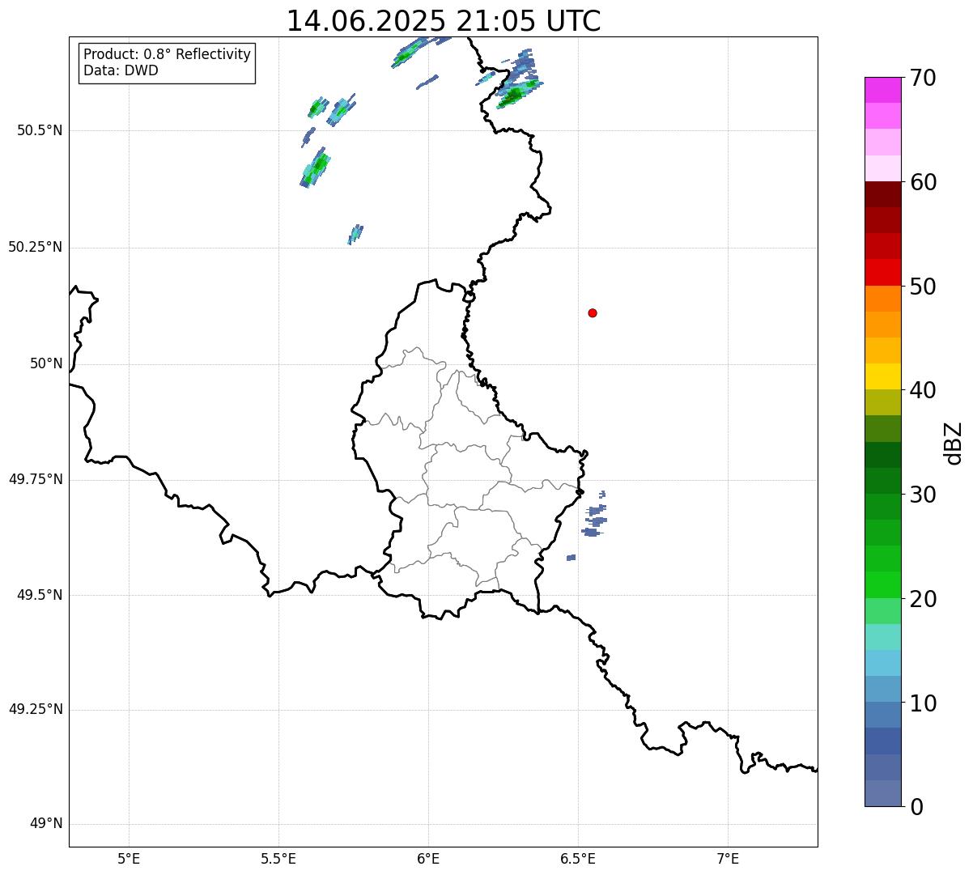Click the 7°E longitude label
Viewport: 973px width, 875px height.
coord(728,858)
